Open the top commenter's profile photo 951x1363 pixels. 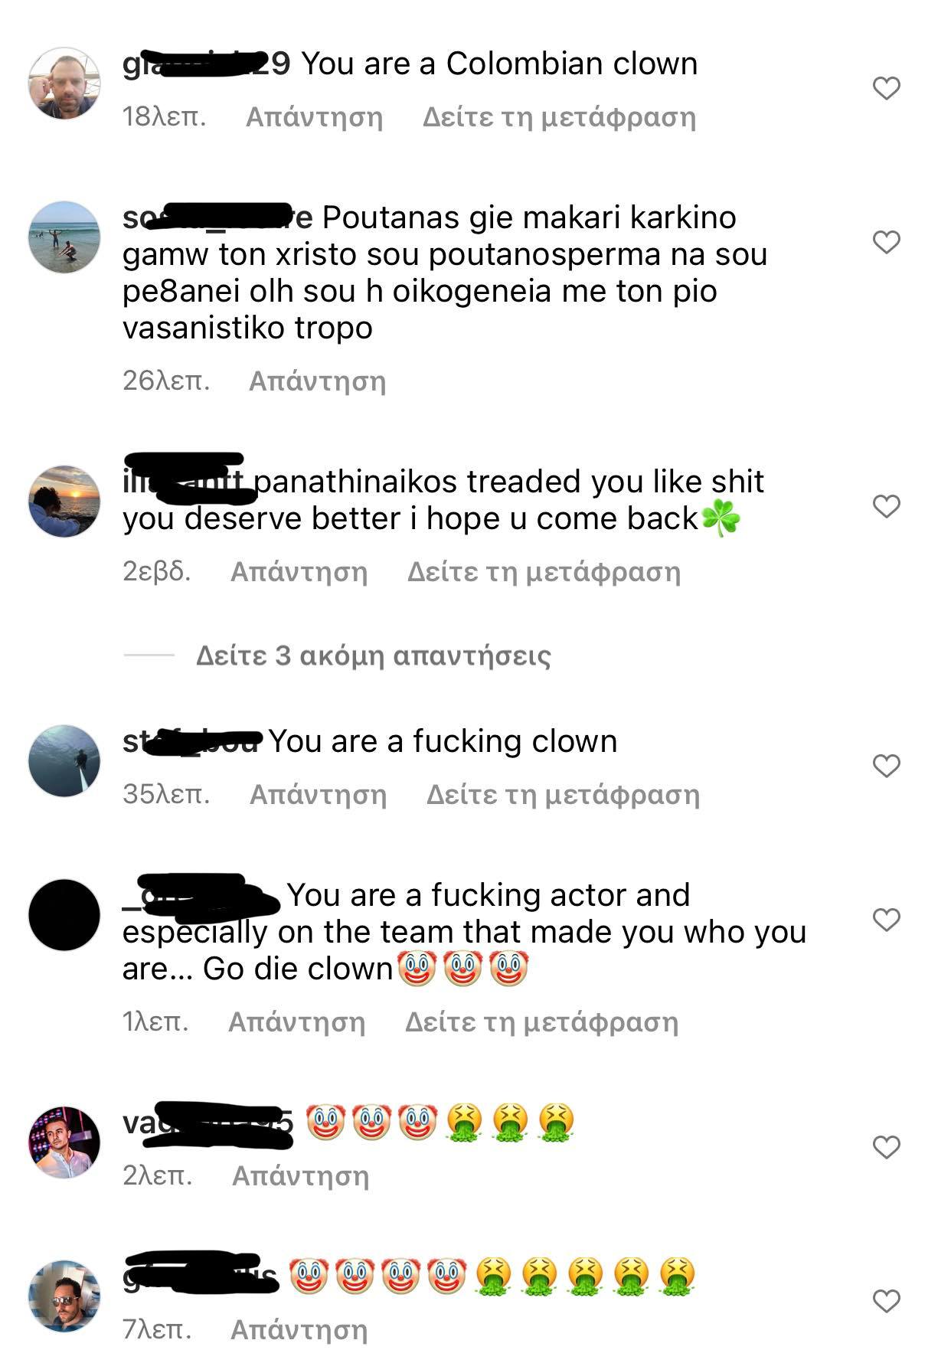point(64,83)
